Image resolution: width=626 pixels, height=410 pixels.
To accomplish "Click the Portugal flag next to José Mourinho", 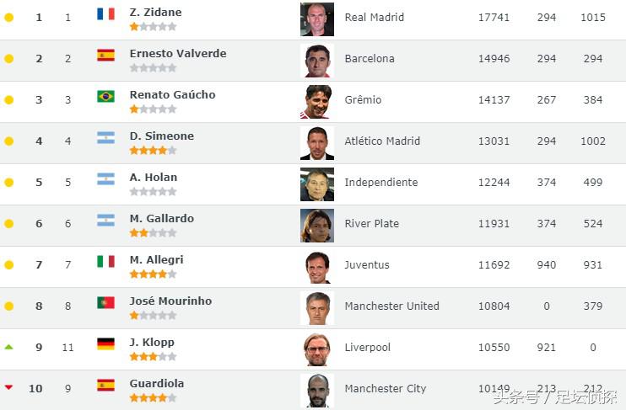I will click(105, 302).
